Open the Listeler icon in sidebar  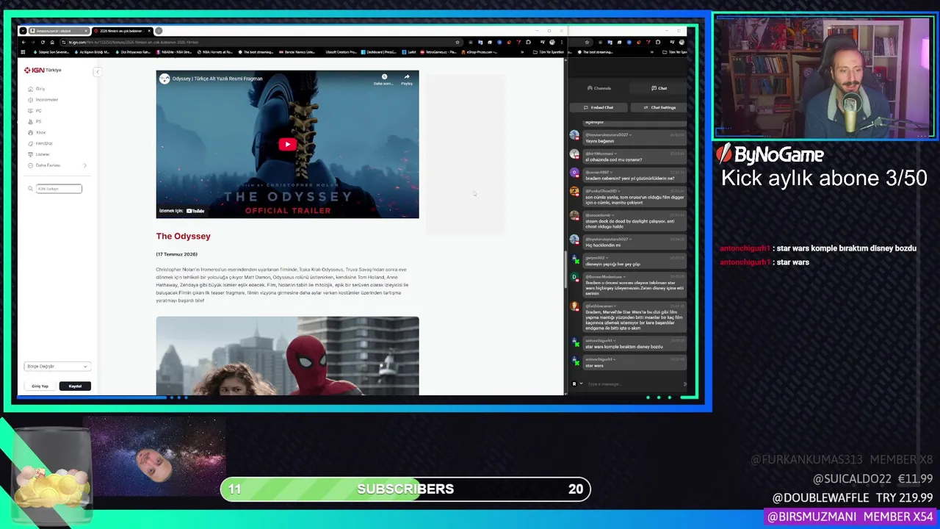pos(31,154)
